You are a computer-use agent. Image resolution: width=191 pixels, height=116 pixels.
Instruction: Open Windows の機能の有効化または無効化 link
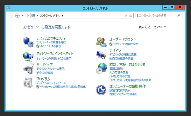[x=63, y=87]
